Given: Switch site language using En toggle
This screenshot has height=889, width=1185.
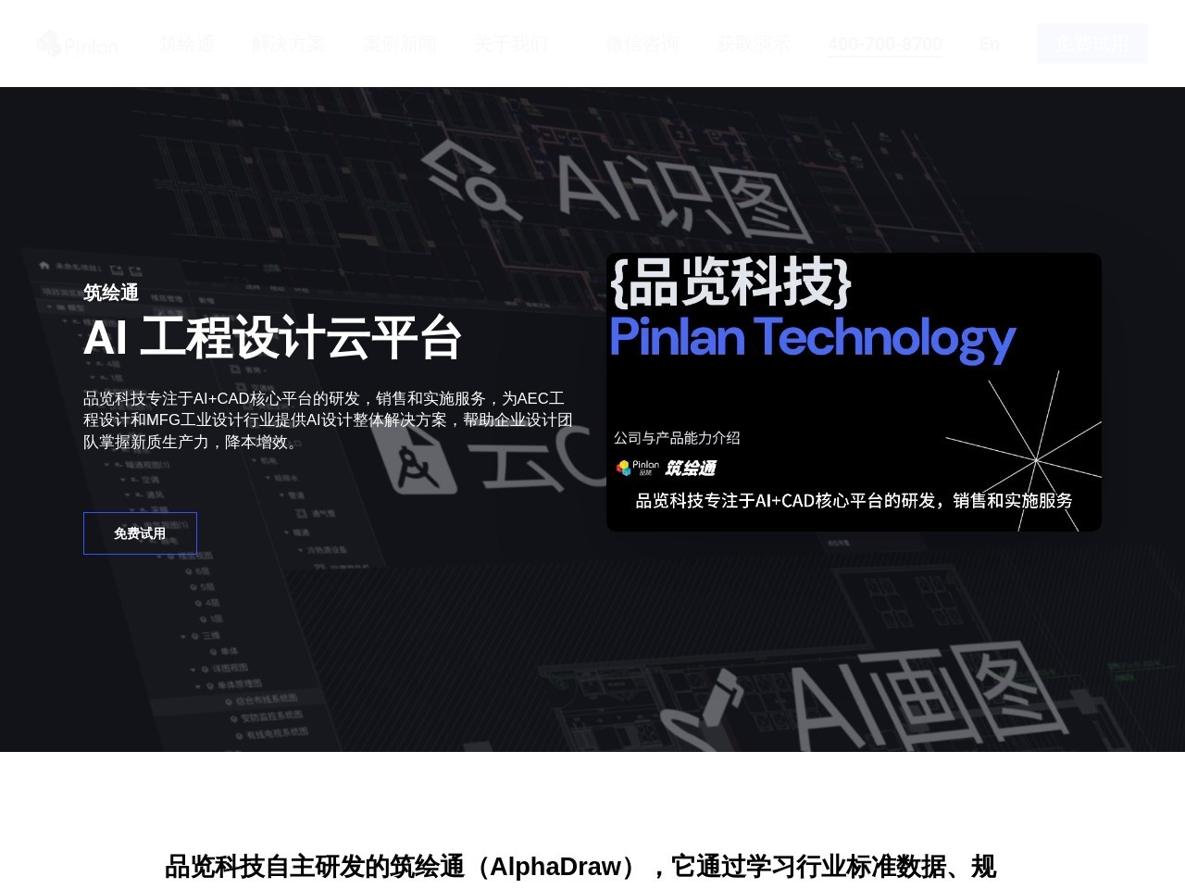Looking at the screenshot, I should [989, 44].
